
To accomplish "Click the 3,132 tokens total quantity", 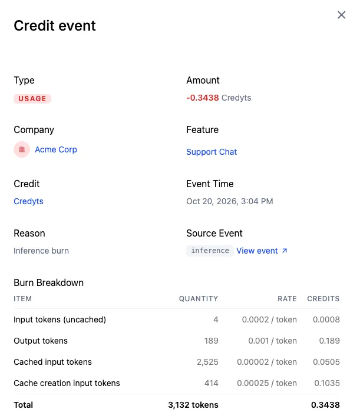I will pyautogui.click(x=193, y=405).
